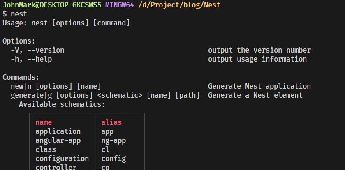The image size is (345, 170).
Task: Click the 'co' alias cell
Action: click(105, 168)
